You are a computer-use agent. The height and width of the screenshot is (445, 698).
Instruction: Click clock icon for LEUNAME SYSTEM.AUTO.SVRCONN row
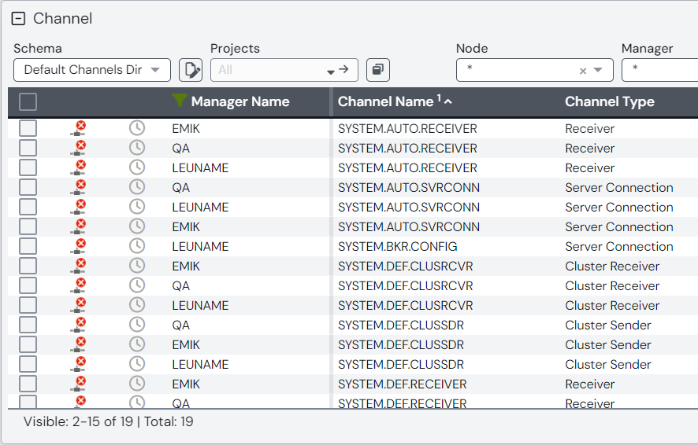point(137,207)
